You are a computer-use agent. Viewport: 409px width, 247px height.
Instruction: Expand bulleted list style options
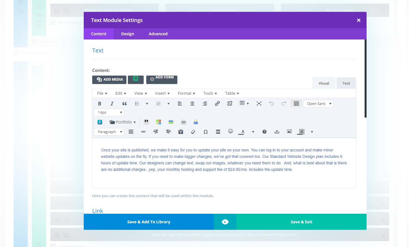147,104
